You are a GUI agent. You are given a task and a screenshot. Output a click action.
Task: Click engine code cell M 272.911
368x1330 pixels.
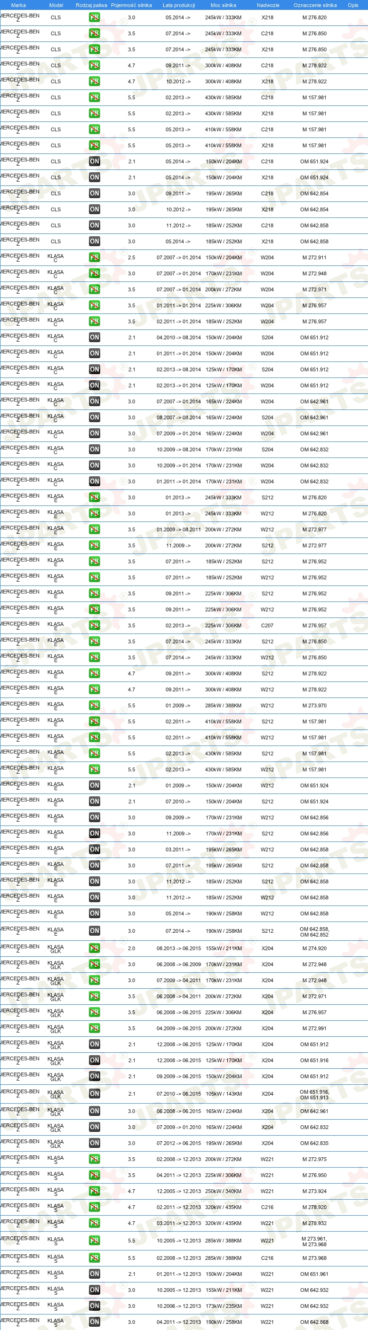(314, 257)
